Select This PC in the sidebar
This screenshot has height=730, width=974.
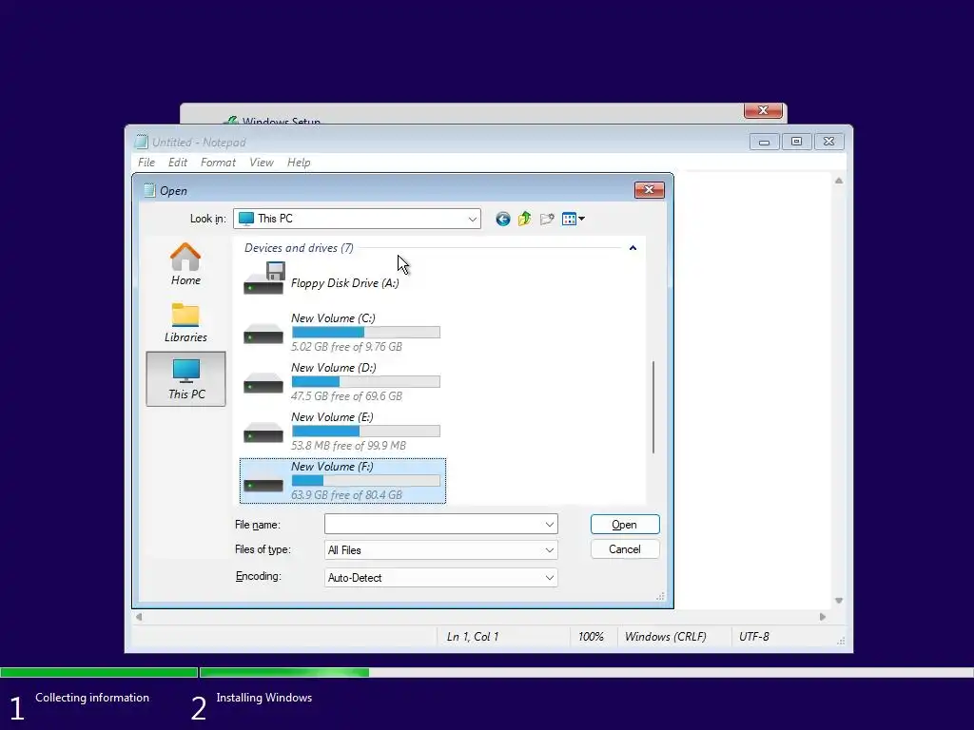pyautogui.click(x=185, y=378)
